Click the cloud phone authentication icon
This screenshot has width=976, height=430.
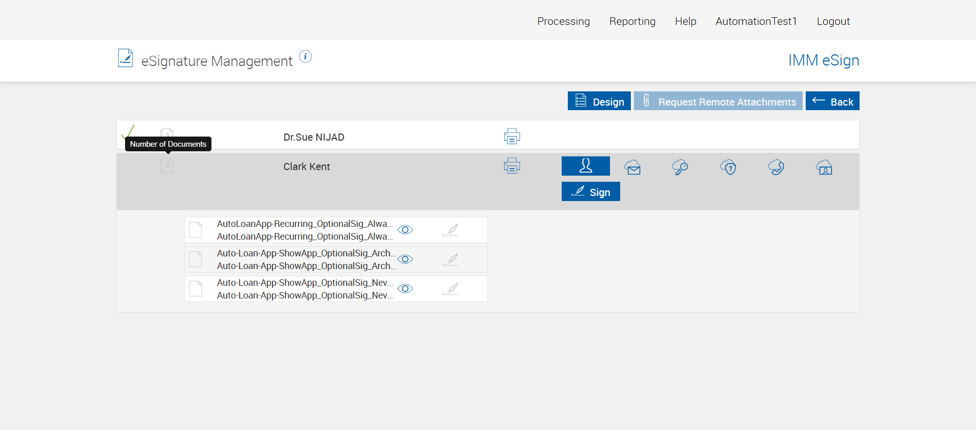point(776,167)
